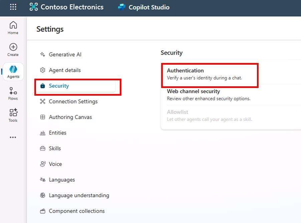This screenshot has height=223, width=301.
Task: Click the Agent details gear icon
Action: click(43, 70)
